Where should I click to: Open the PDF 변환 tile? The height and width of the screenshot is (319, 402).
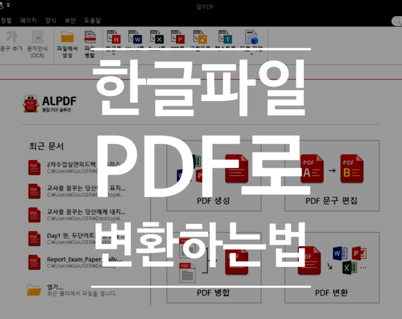click(332, 268)
